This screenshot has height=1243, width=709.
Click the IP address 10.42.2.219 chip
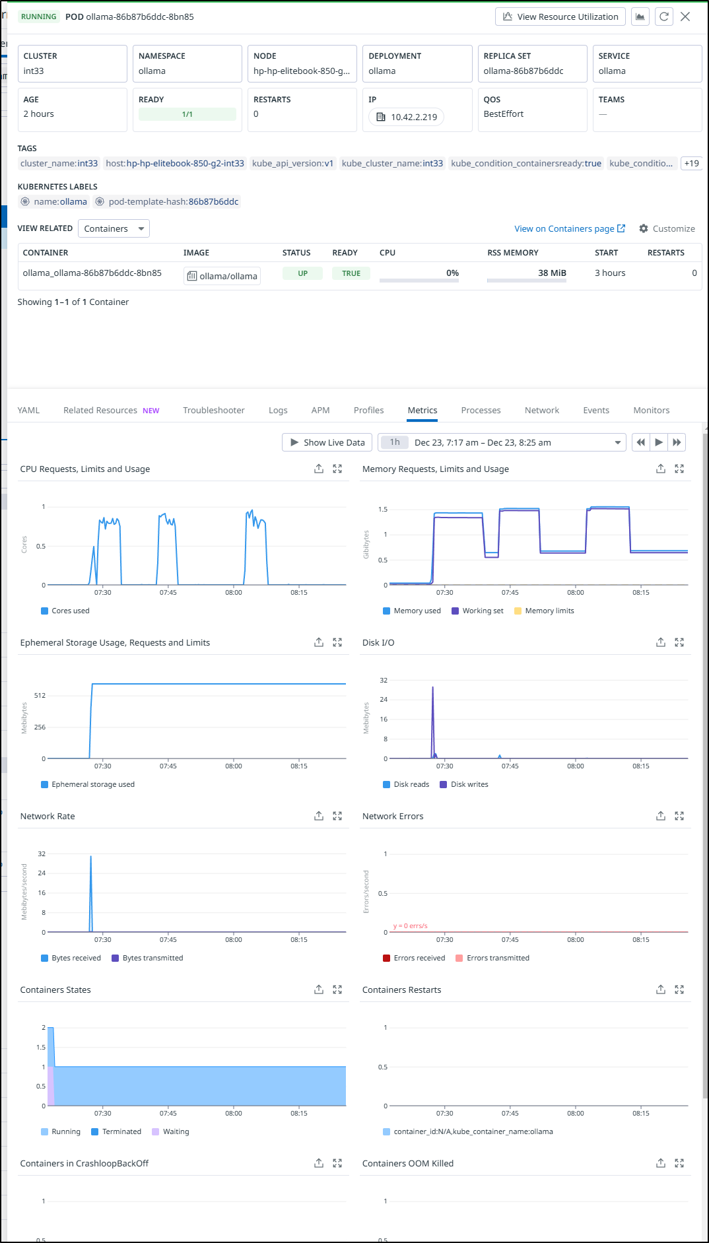click(x=407, y=117)
